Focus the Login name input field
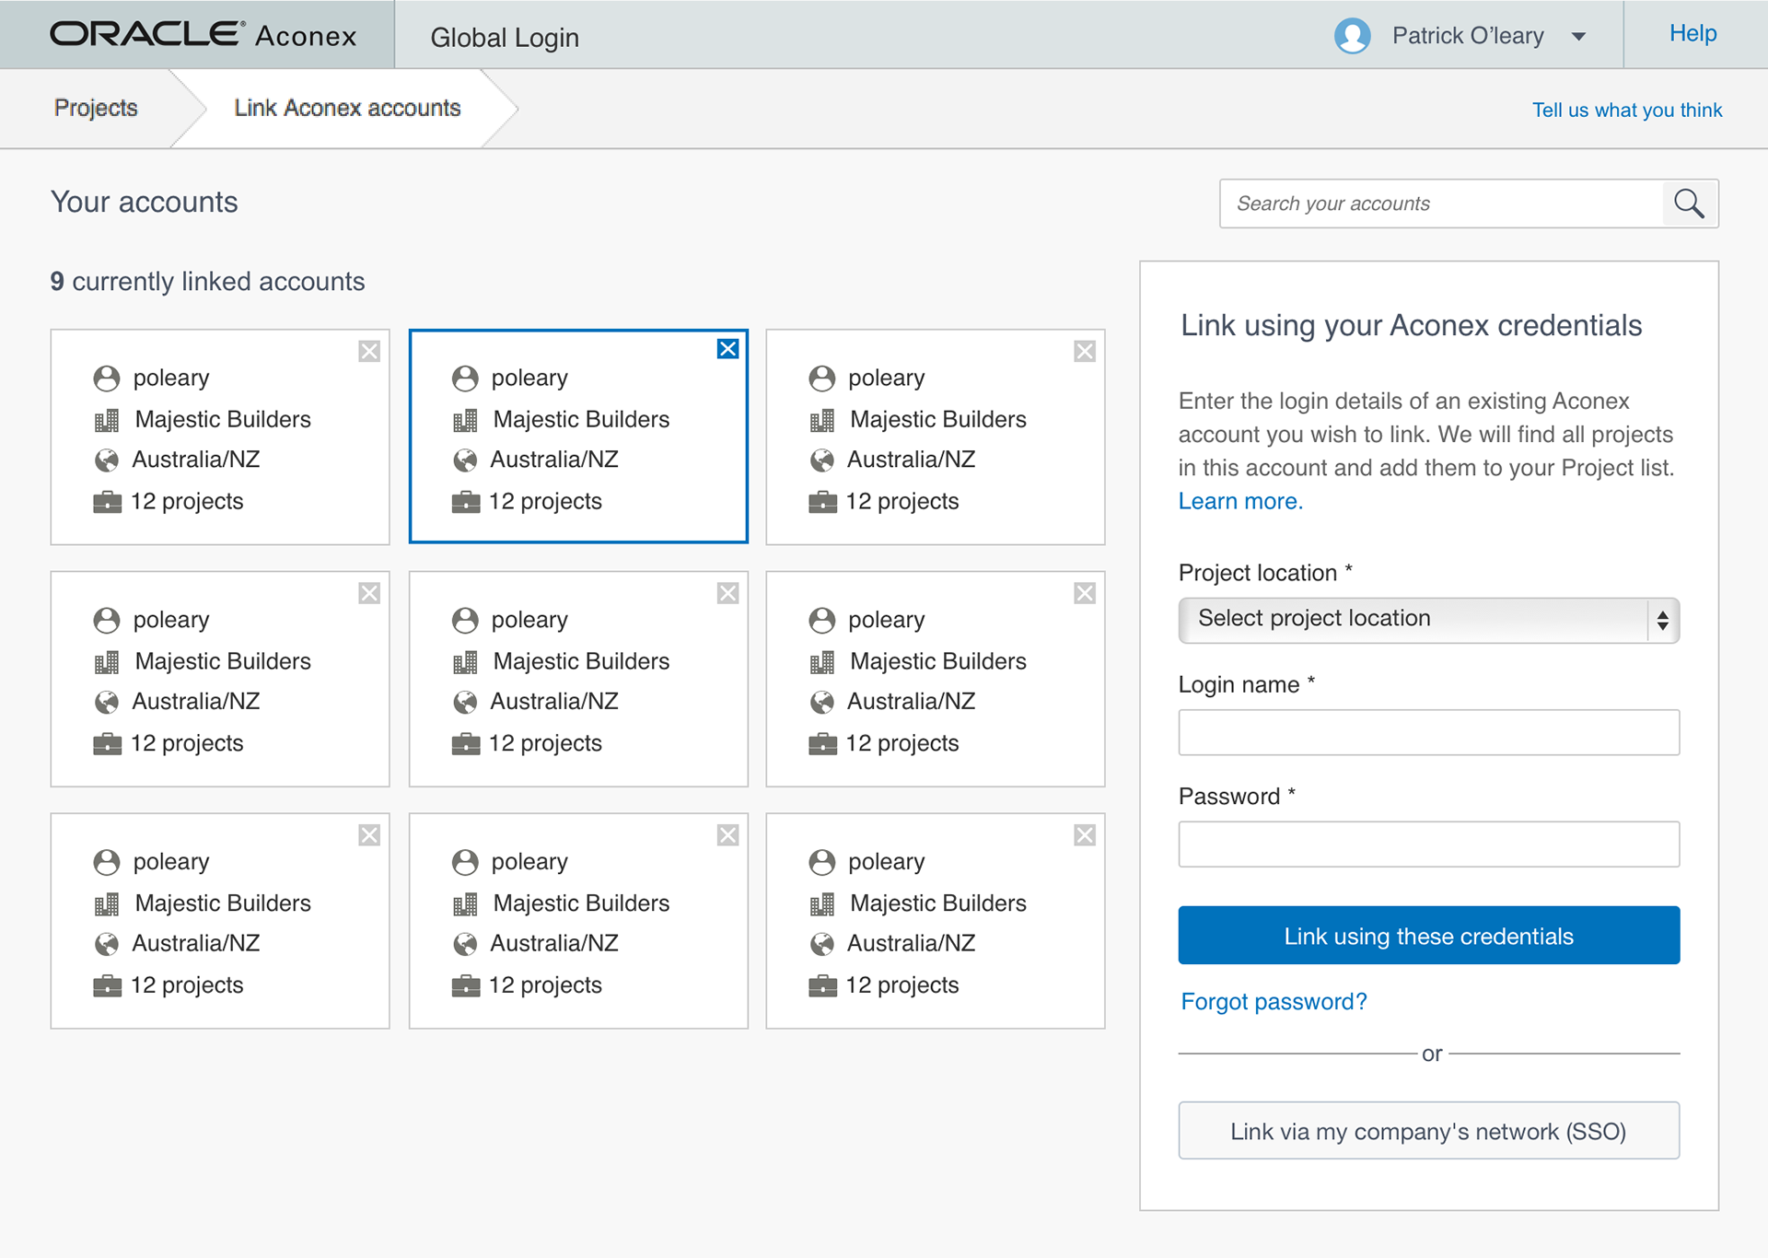The width and height of the screenshot is (1768, 1258). (1428, 732)
